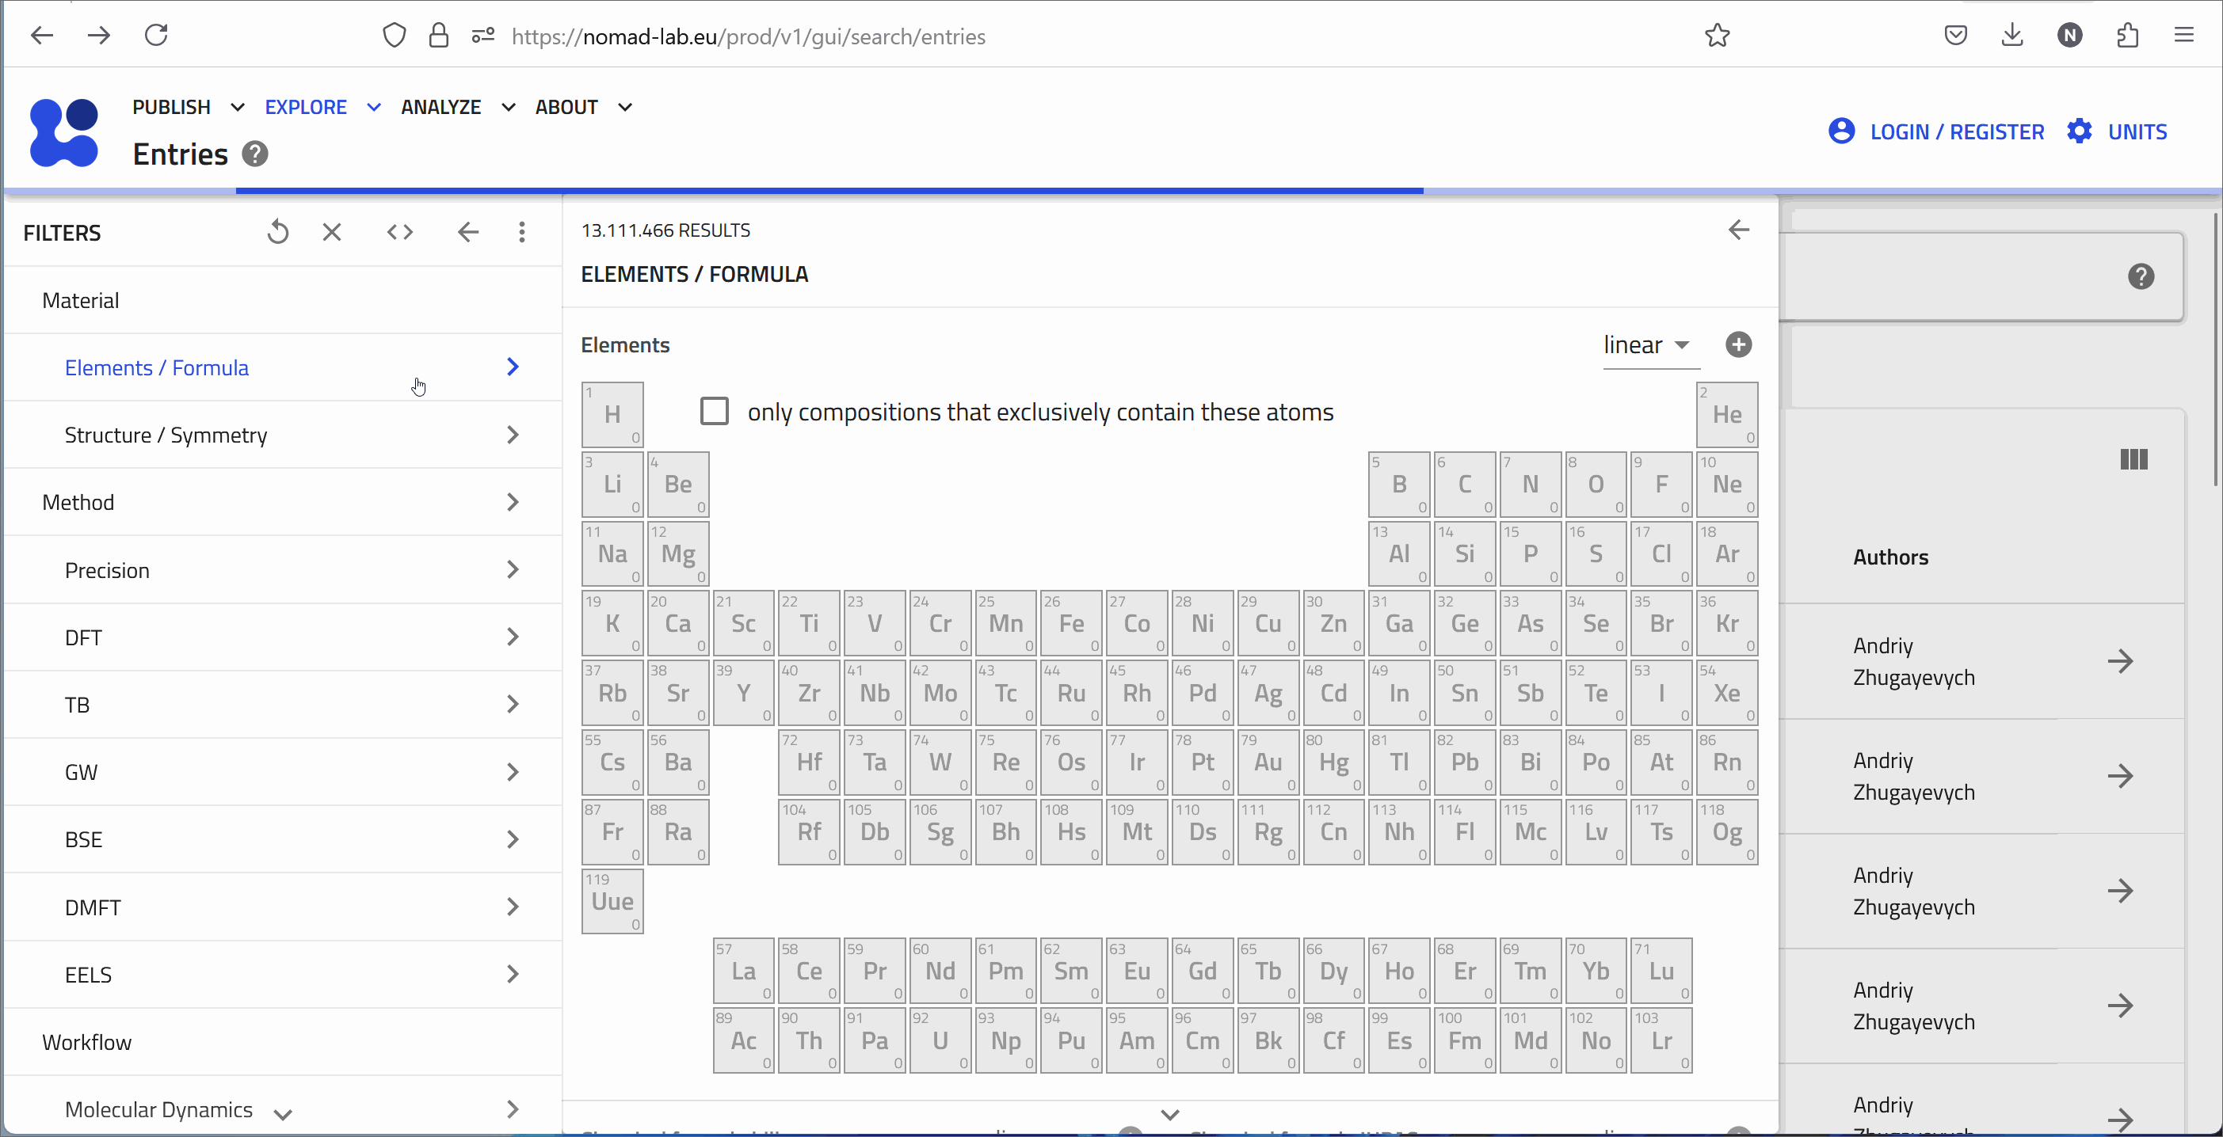Open the filters more-options three-dot menu

[x=522, y=232]
